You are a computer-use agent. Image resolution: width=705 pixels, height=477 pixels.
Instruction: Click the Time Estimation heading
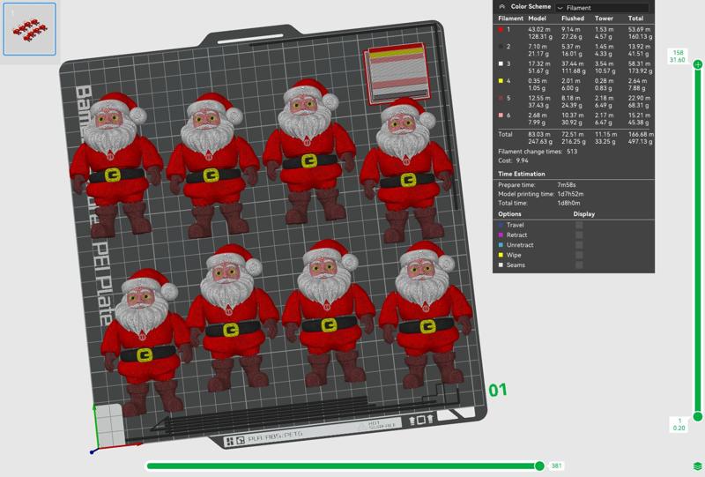point(522,174)
